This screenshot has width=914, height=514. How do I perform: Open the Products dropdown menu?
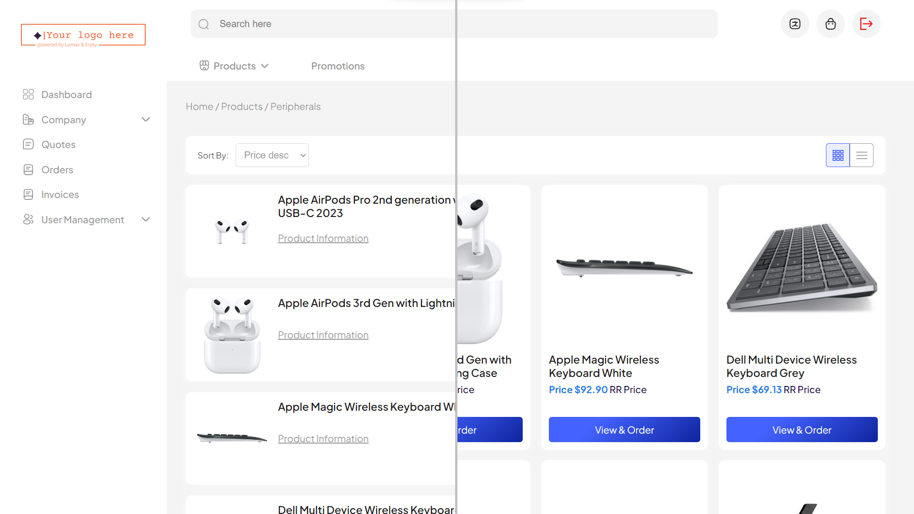[234, 66]
